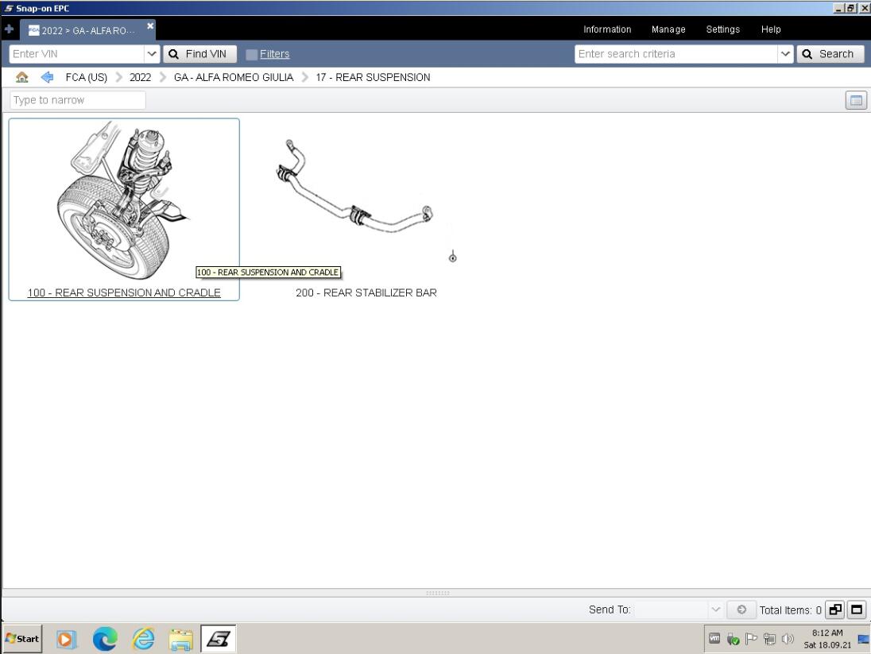Go to the home catalog icon
This screenshot has height=654, width=871.
[x=22, y=77]
